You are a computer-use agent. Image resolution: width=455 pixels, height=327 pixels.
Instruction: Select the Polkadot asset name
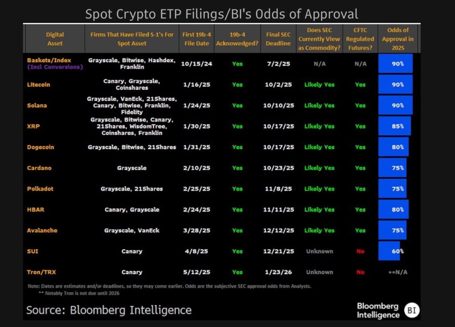(x=40, y=189)
